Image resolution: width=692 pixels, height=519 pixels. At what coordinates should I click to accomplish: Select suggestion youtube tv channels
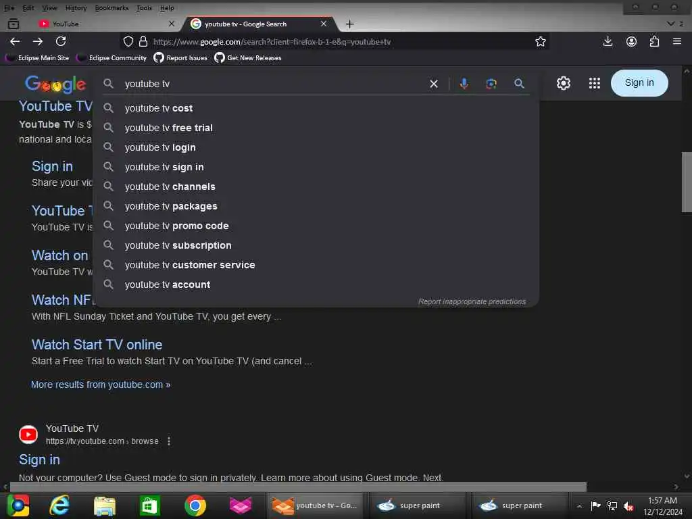[x=316, y=187]
